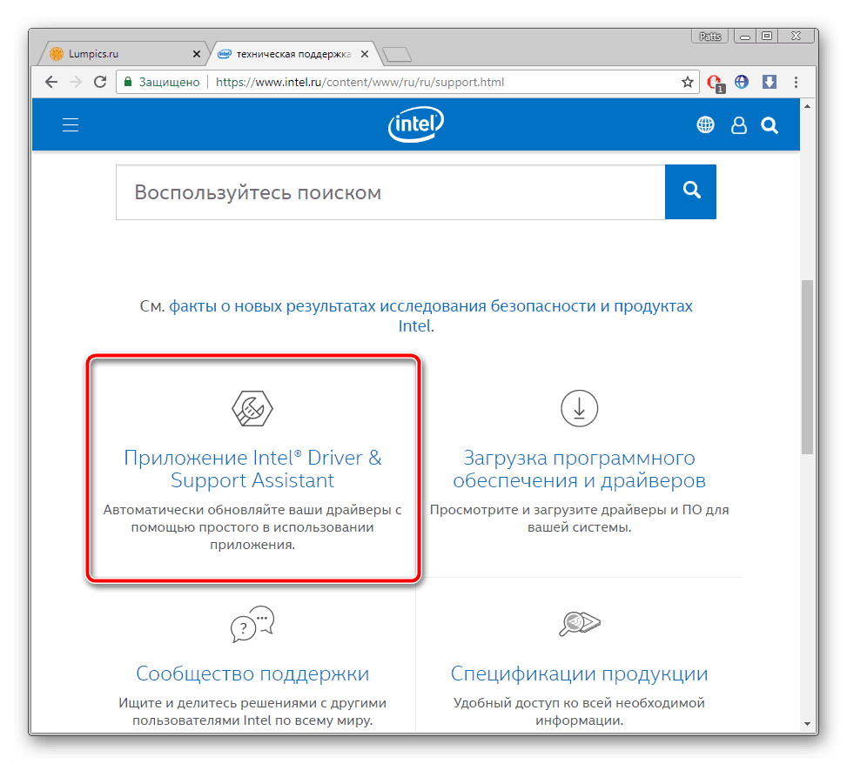Open the Загрузка программного обеспечения и драйверов link
The width and height of the screenshot is (847, 764).
(x=579, y=469)
